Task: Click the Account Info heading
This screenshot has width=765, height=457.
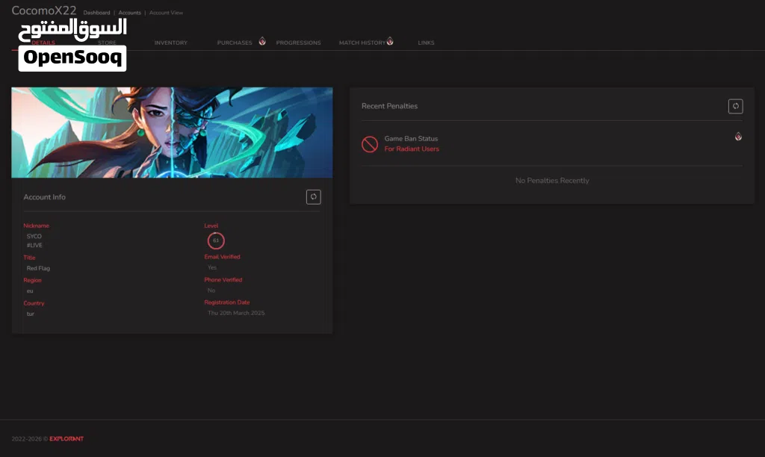Action: tap(44, 197)
